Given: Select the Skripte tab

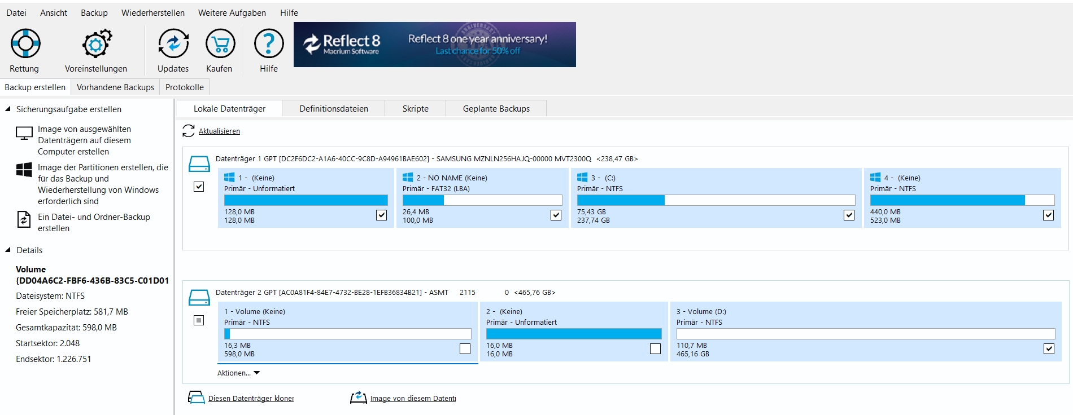Looking at the screenshot, I should click(x=416, y=108).
